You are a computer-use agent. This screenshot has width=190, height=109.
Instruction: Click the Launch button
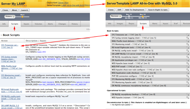tap(24, 10)
